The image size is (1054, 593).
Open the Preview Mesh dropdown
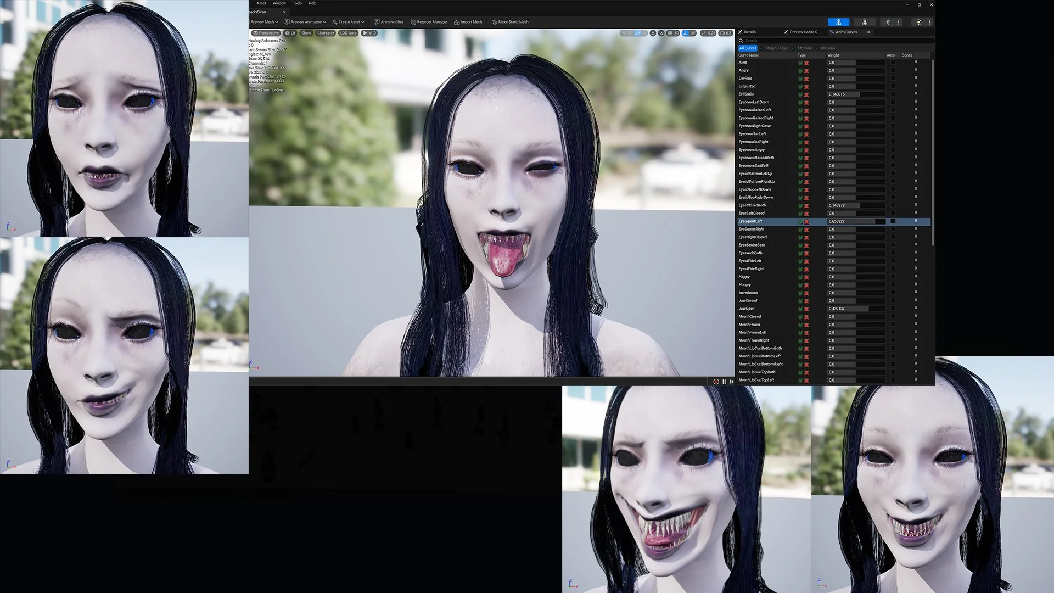(x=264, y=22)
